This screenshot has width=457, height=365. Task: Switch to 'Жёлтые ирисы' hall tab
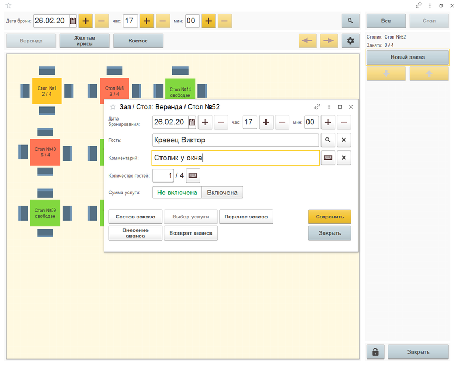(x=84, y=41)
